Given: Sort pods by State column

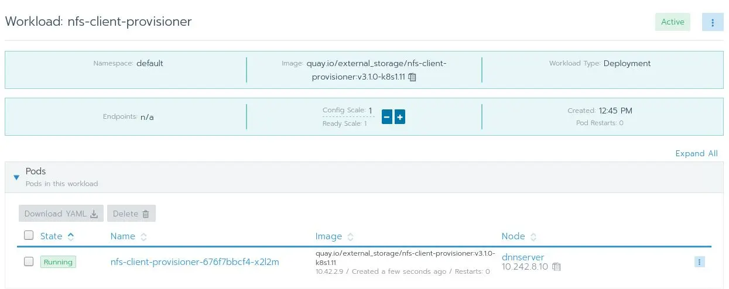Looking at the screenshot, I should pyautogui.click(x=57, y=236).
